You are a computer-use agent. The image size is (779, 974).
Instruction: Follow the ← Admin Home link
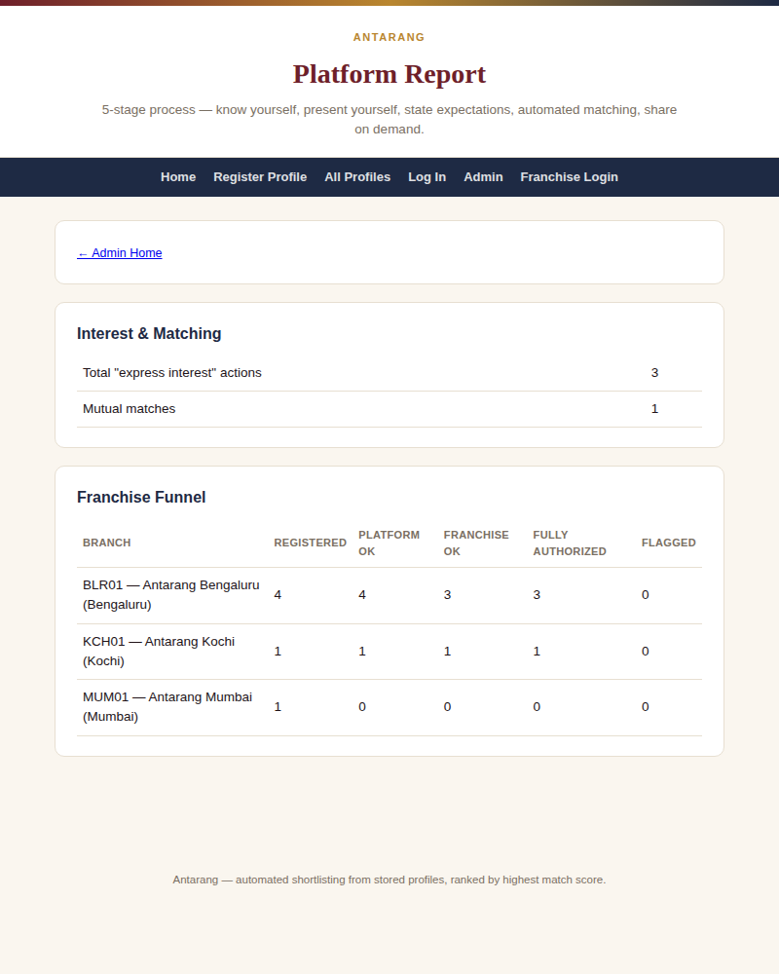[119, 253]
